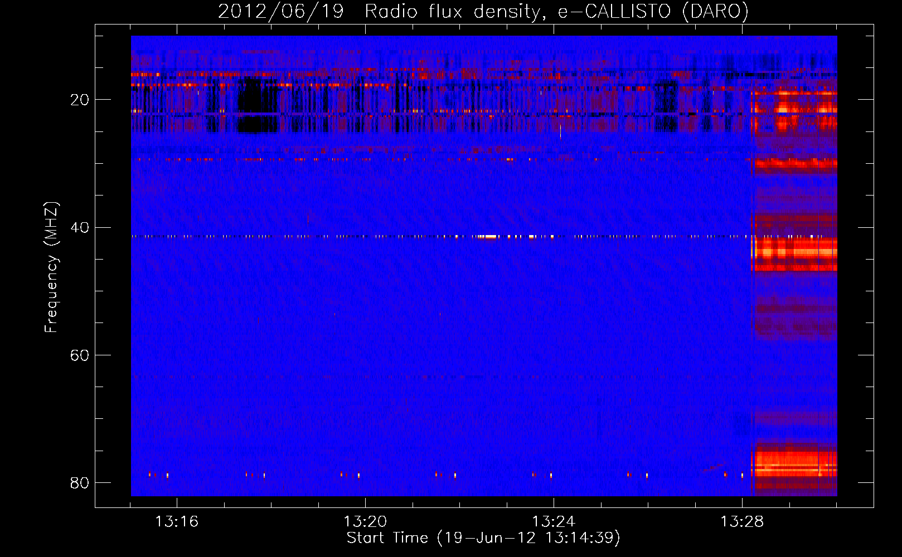Select the 13:16 time tick label
The image size is (902, 557).
[x=177, y=522]
